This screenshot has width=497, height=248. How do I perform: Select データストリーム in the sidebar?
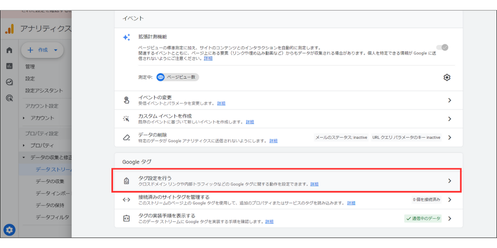pos(54,169)
